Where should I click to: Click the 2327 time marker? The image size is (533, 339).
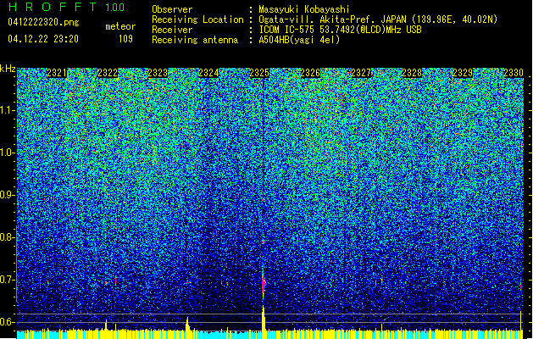(x=361, y=73)
